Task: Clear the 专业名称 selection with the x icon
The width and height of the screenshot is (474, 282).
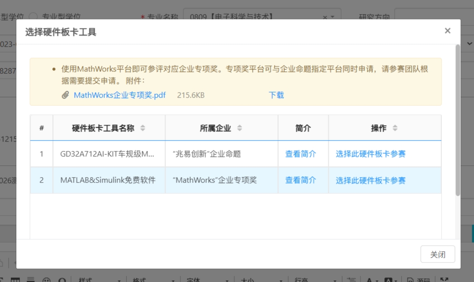Action: click(x=325, y=17)
